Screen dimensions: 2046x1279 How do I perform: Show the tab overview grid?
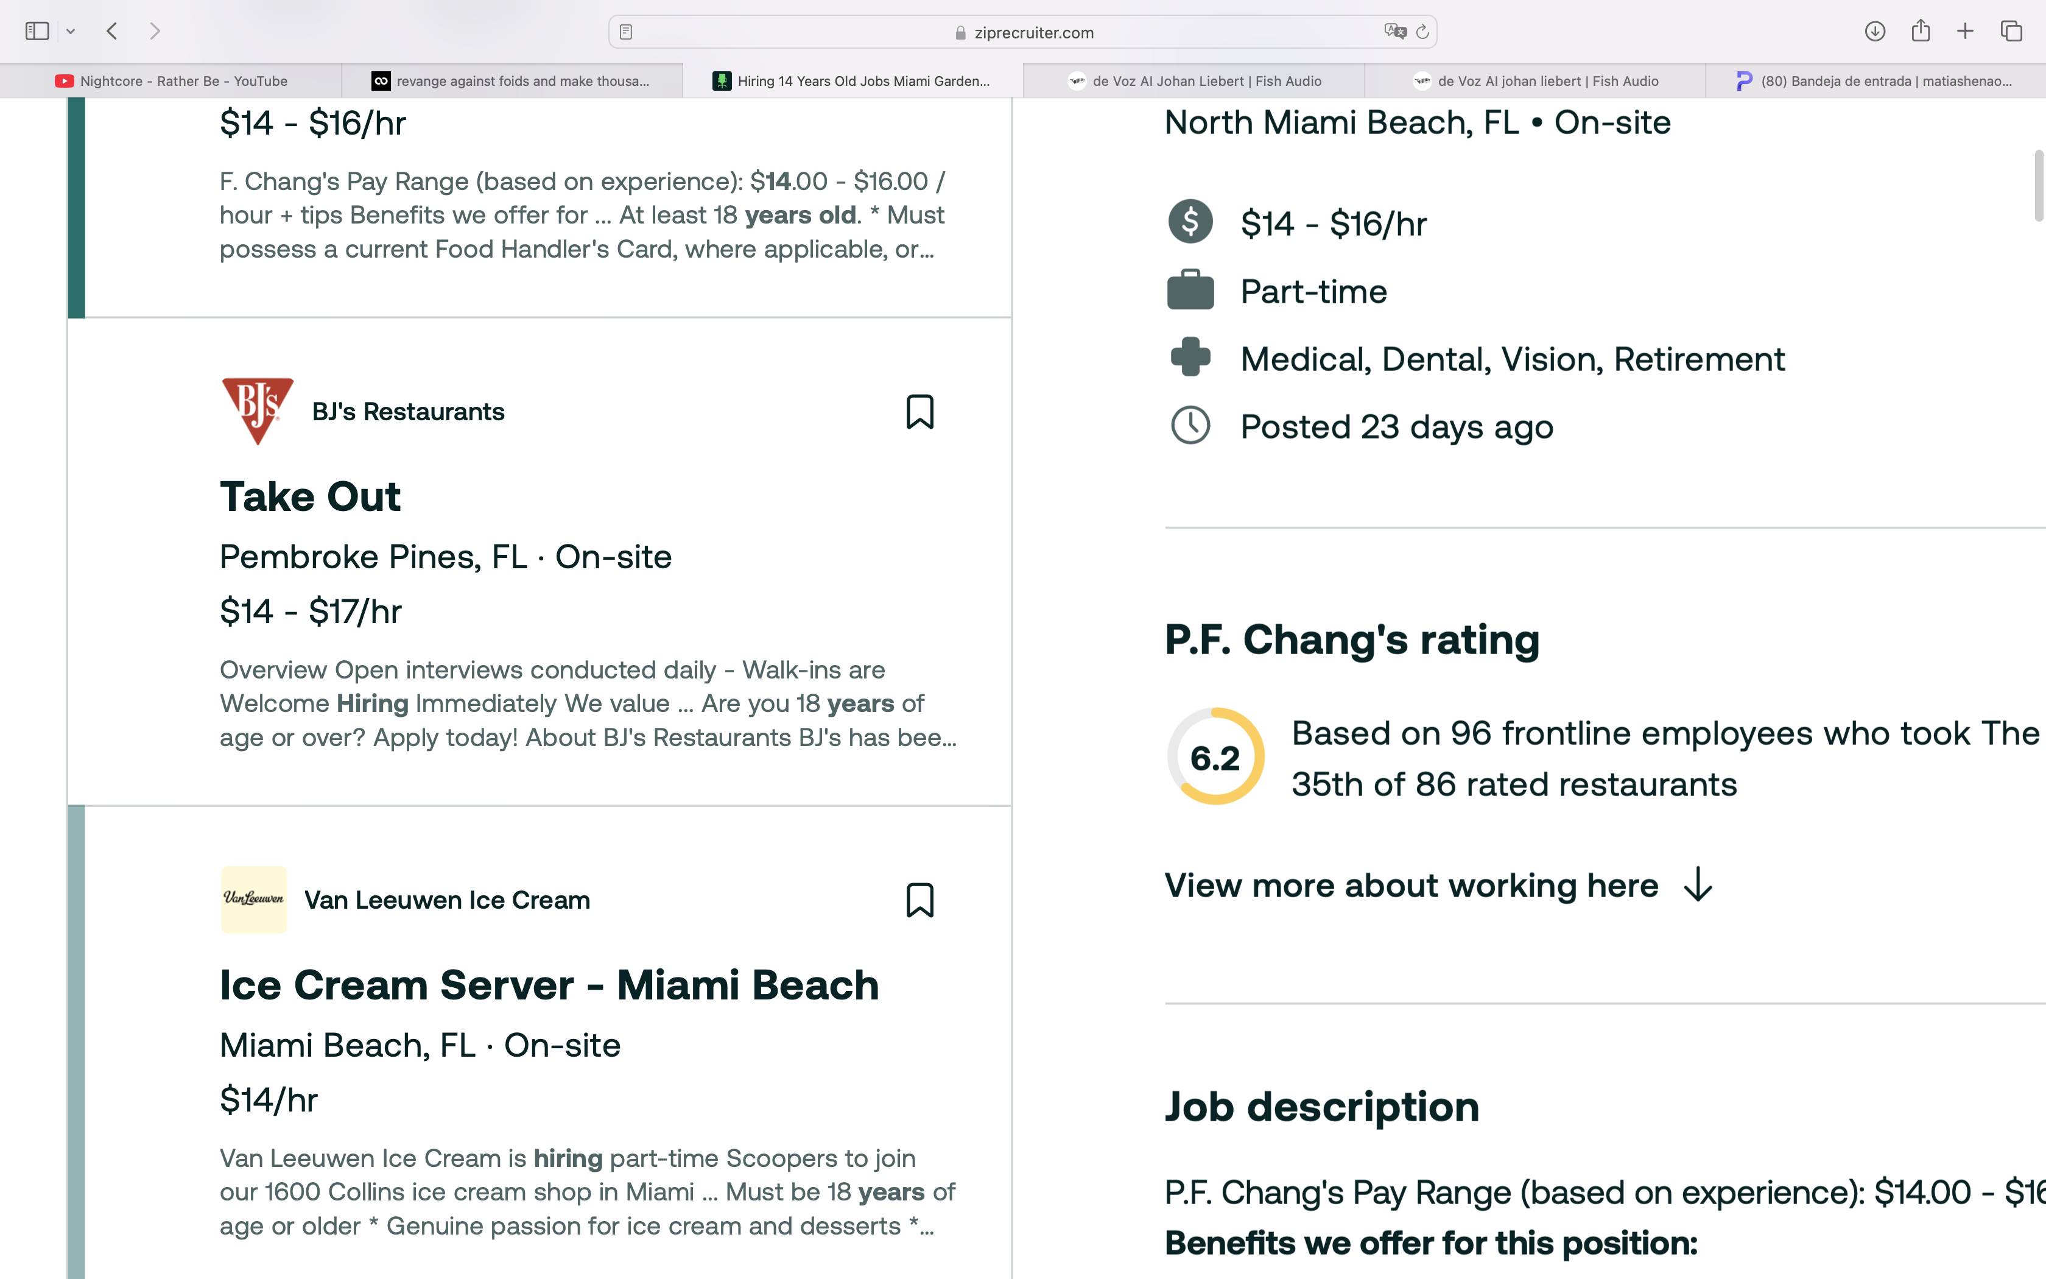click(x=2011, y=31)
